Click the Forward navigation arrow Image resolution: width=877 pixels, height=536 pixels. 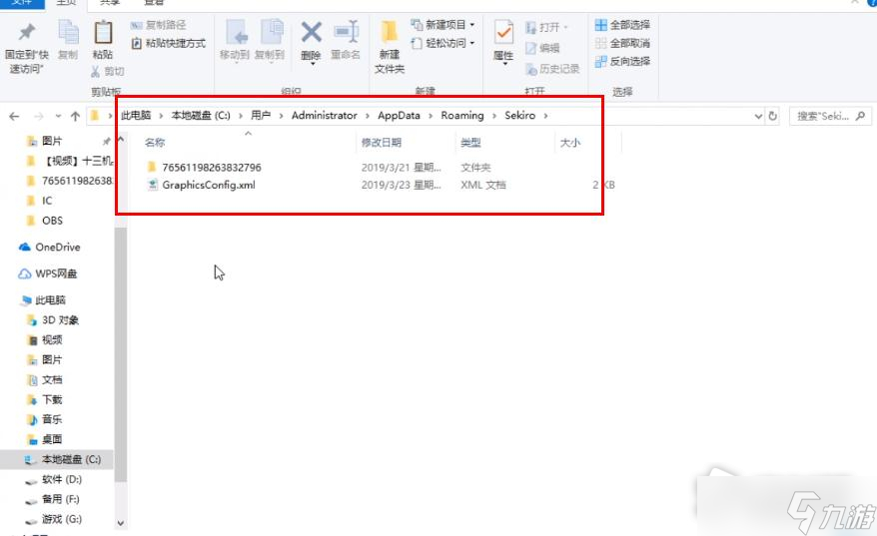(x=39, y=116)
